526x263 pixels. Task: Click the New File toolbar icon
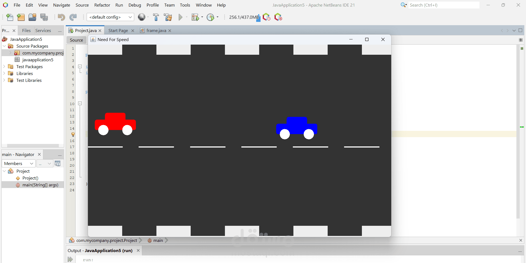click(x=10, y=17)
